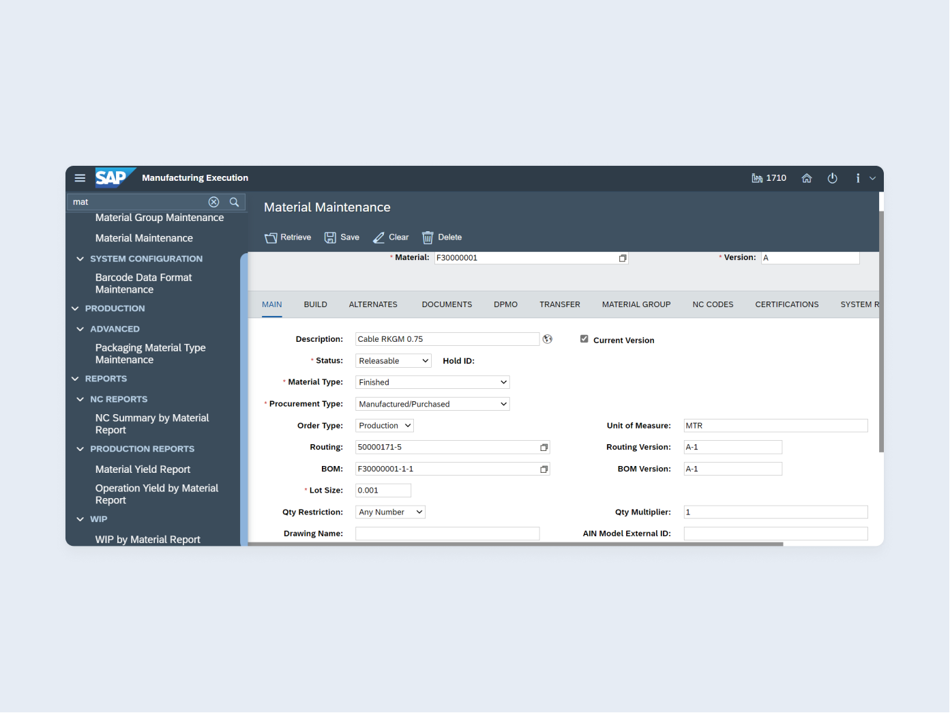
Task: Click the Home icon in the header
Action: [807, 178]
